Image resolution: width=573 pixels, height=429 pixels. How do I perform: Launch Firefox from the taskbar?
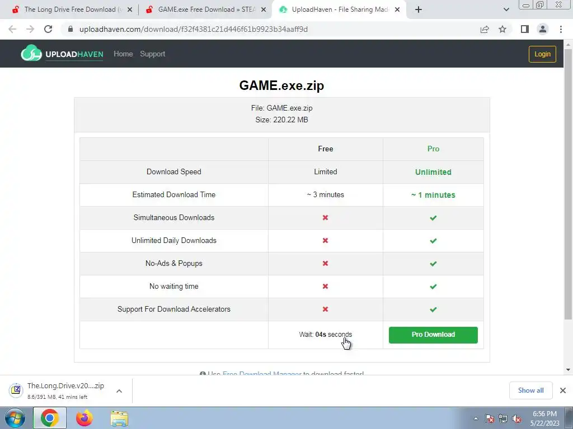pyautogui.click(x=84, y=418)
